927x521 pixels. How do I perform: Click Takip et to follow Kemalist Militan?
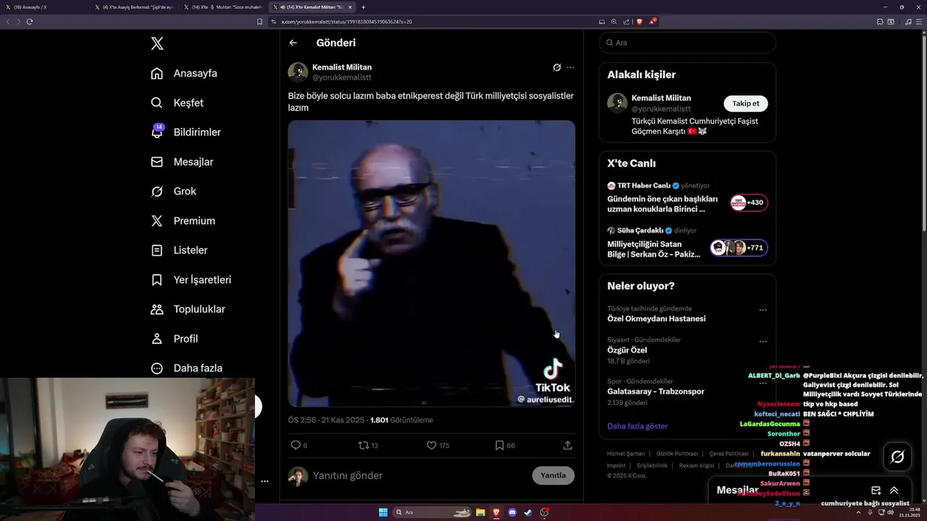(x=746, y=103)
